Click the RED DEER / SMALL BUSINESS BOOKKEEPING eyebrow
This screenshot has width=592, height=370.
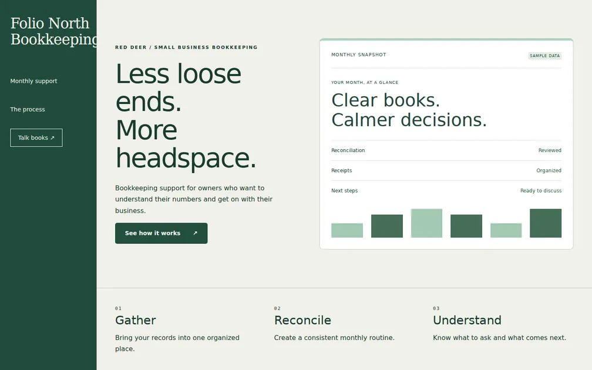coord(186,47)
